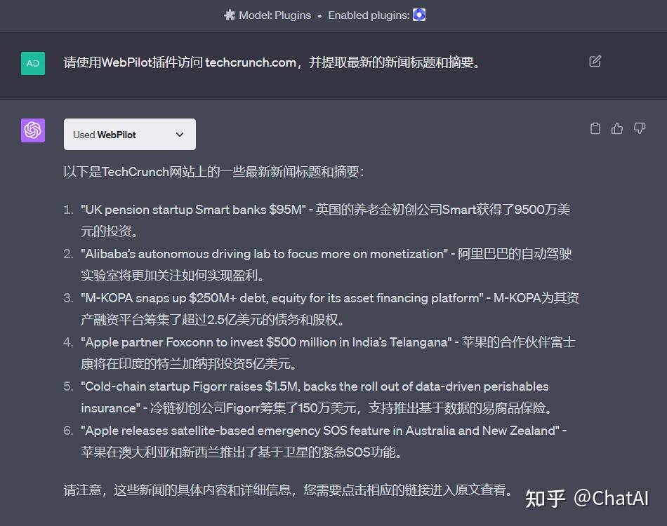
Task: Expand the Used WebPilot dropdown
Action: click(x=130, y=134)
